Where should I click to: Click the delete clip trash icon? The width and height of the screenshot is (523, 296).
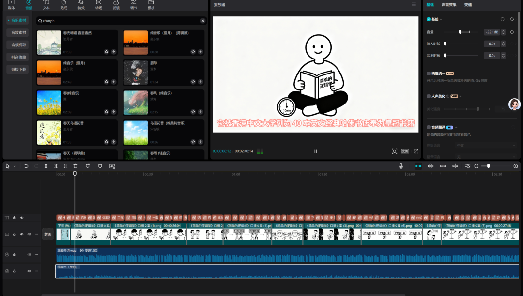point(75,166)
